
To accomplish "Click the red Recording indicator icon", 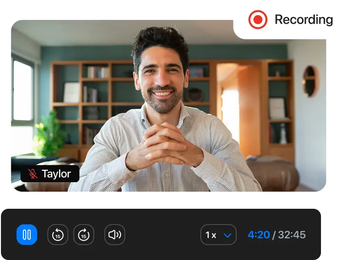I will [258, 19].
